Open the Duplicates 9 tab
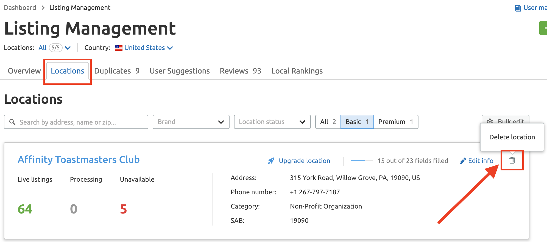 click(117, 71)
